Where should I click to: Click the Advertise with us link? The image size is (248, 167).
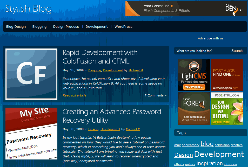point(211,38)
